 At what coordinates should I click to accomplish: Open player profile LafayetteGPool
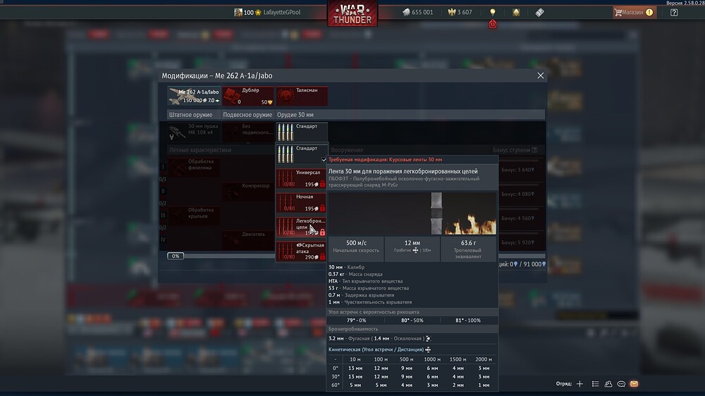tap(281, 12)
